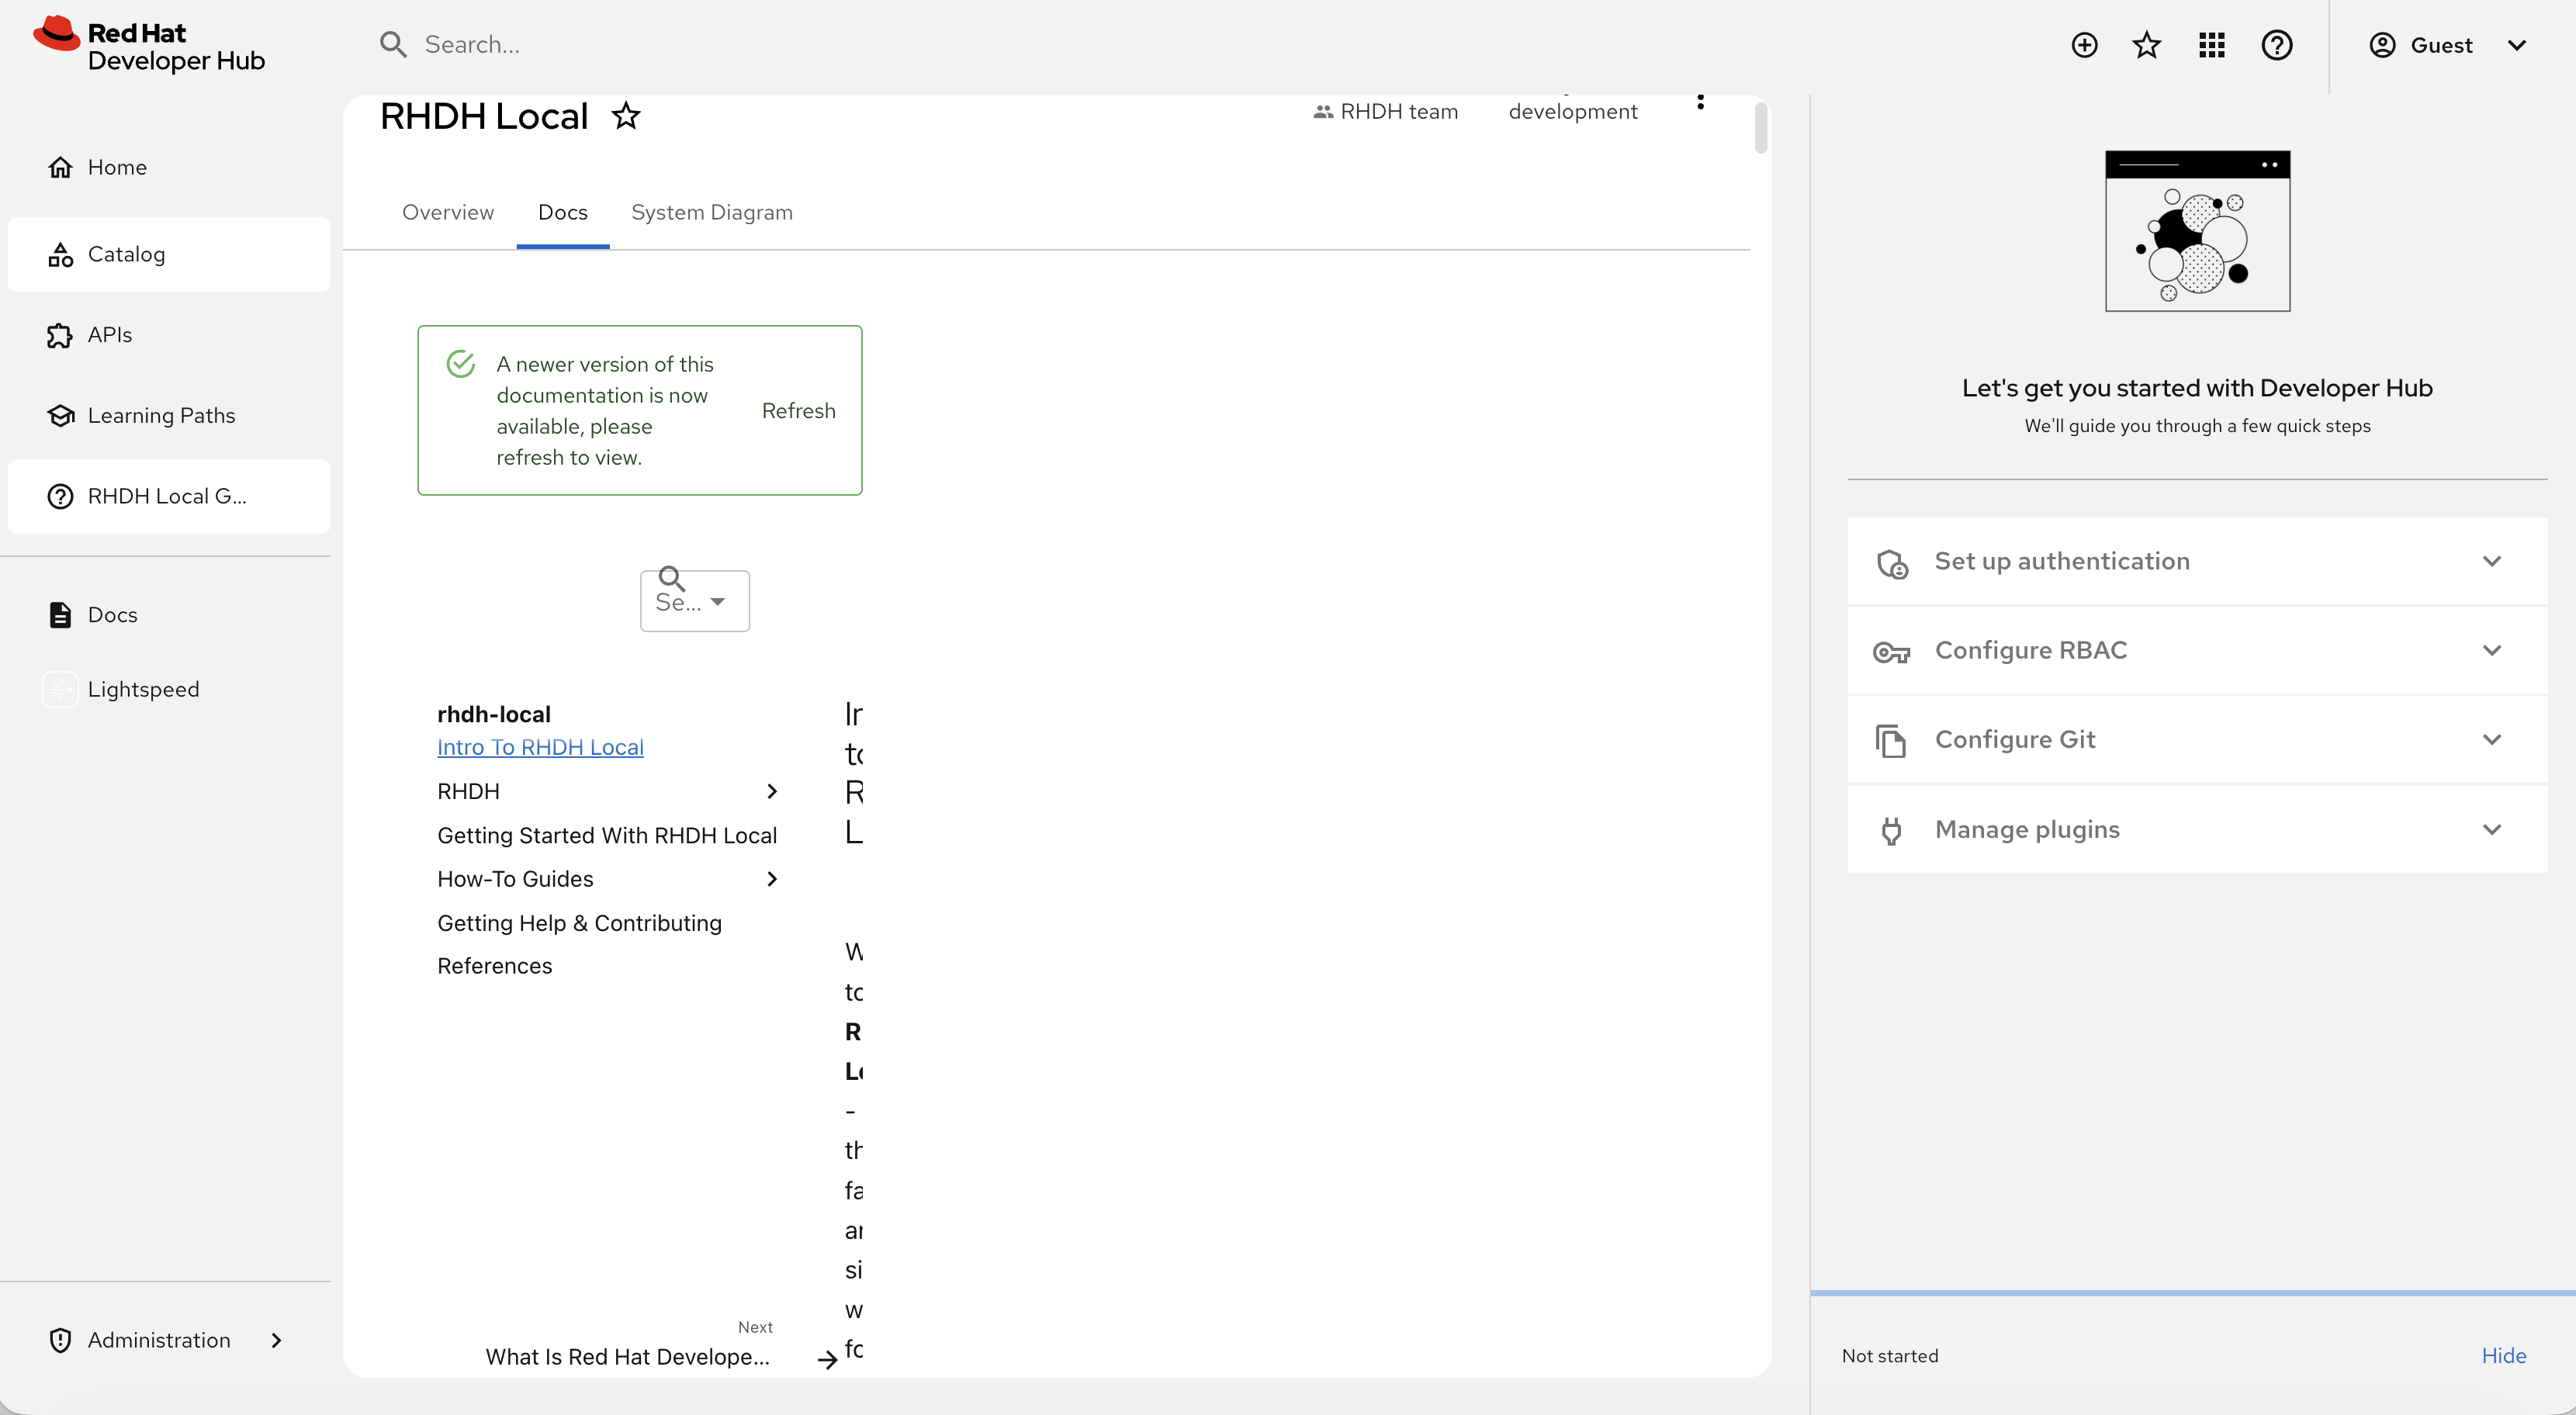Image resolution: width=2576 pixels, height=1415 pixels.
Task: Click the help question mark icon
Action: click(2276, 45)
